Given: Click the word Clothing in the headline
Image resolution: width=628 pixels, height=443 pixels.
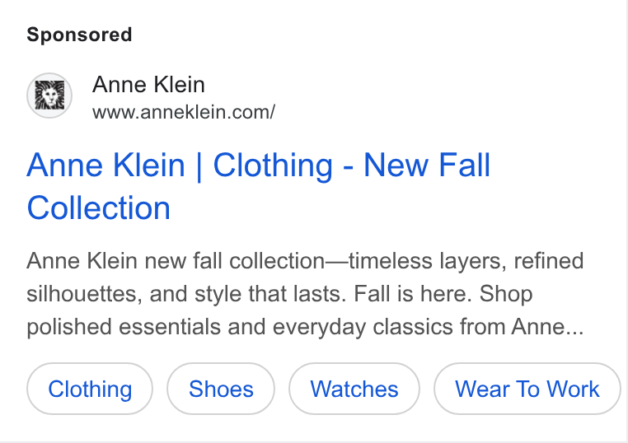Looking at the screenshot, I should pyautogui.click(x=273, y=165).
